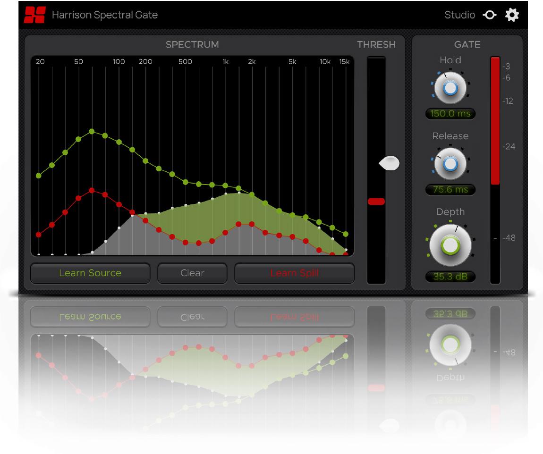543x454 pixels.
Task: Click the Depth value 35.3 dB field
Action: pyautogui.click(x=450, y=277)
